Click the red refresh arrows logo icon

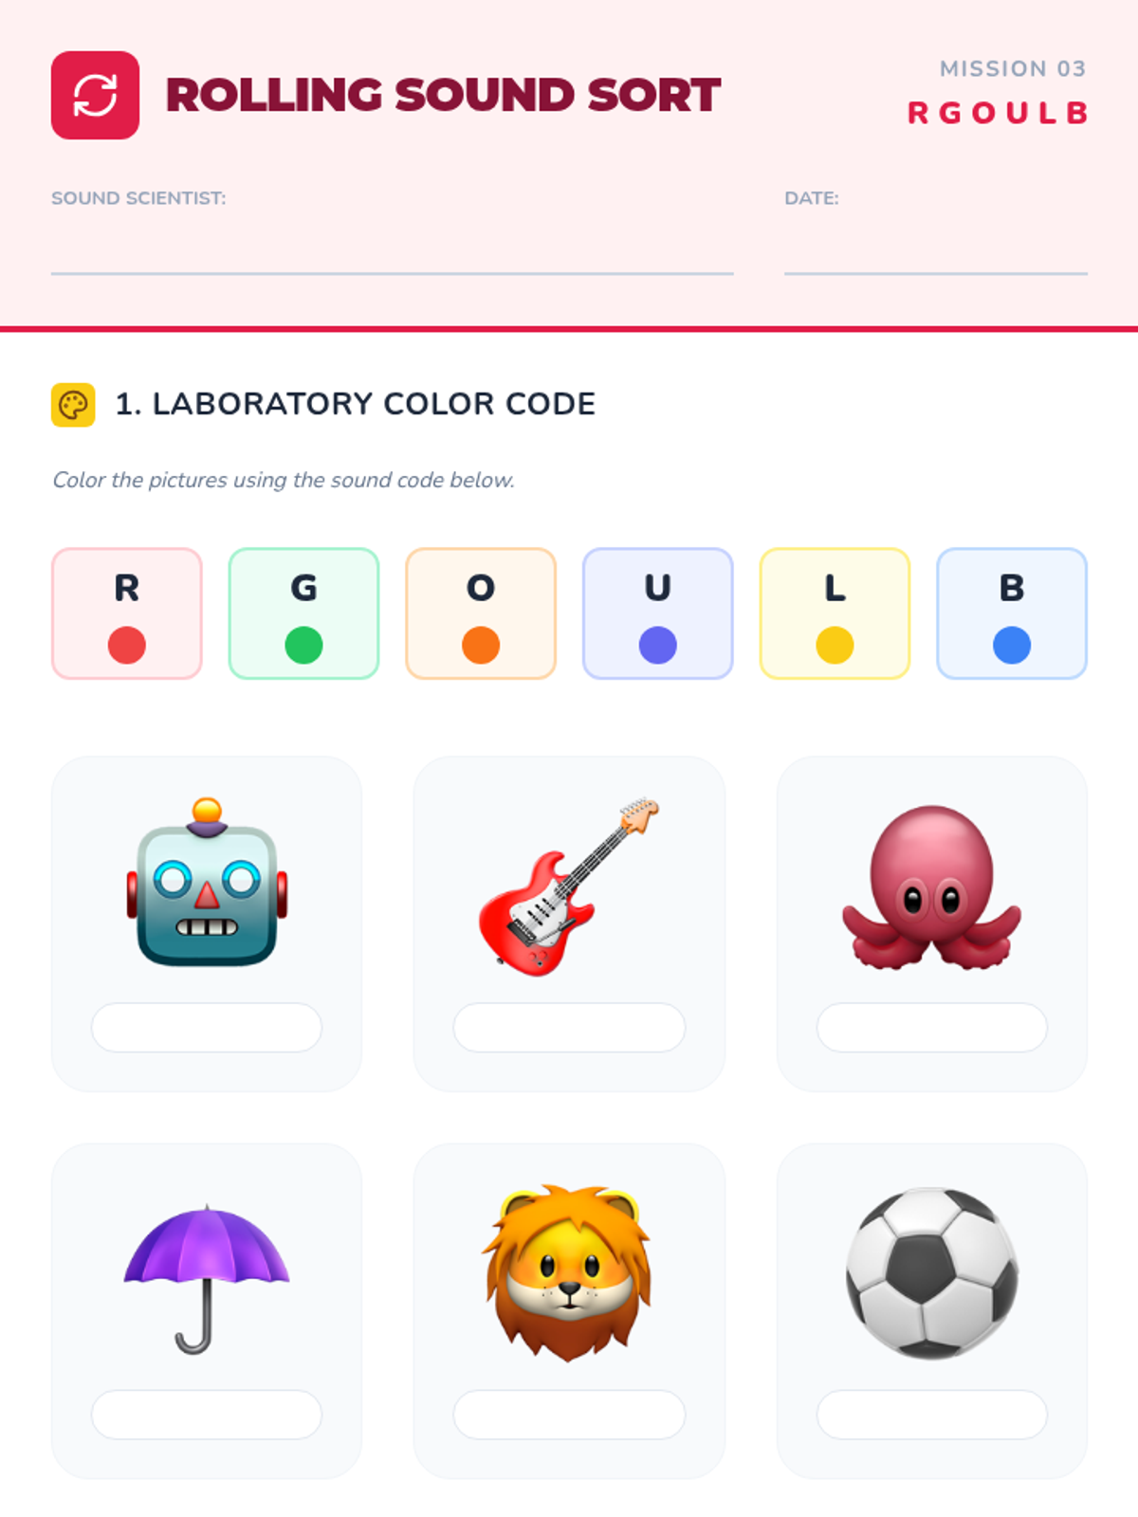click(x=95, y=95)
